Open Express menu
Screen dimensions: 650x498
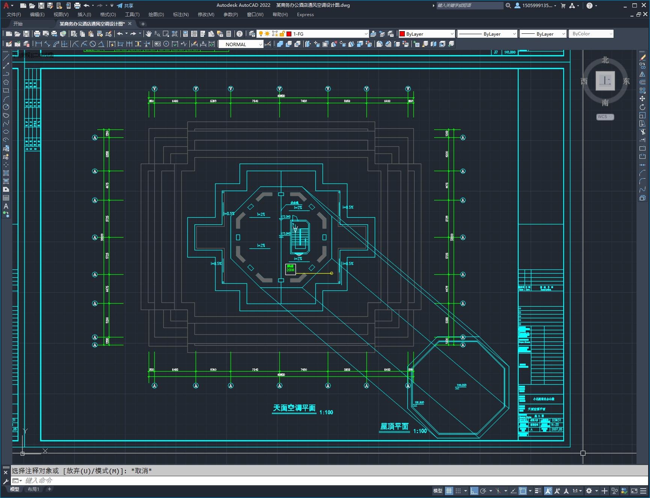tap(305, 15)
